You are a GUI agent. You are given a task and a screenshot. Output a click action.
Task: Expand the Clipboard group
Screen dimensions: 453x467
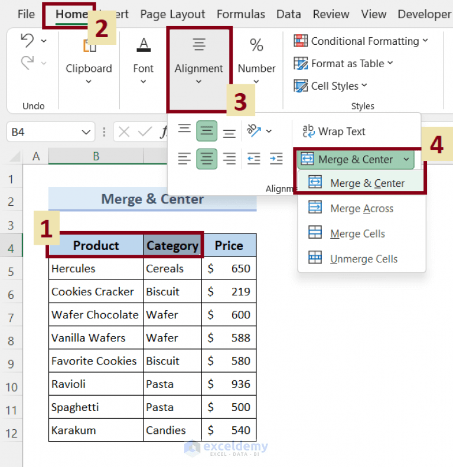(89, 61)
